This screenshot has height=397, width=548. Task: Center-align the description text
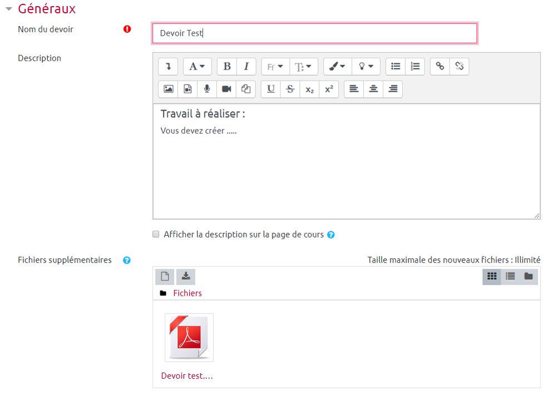(373, 89)
